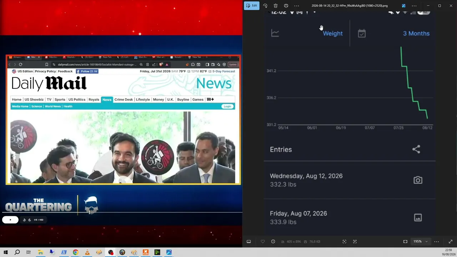This screenshot has width=457, height=257.
Task: Click the 405 x 896 dimensions text
Action: 293,242
